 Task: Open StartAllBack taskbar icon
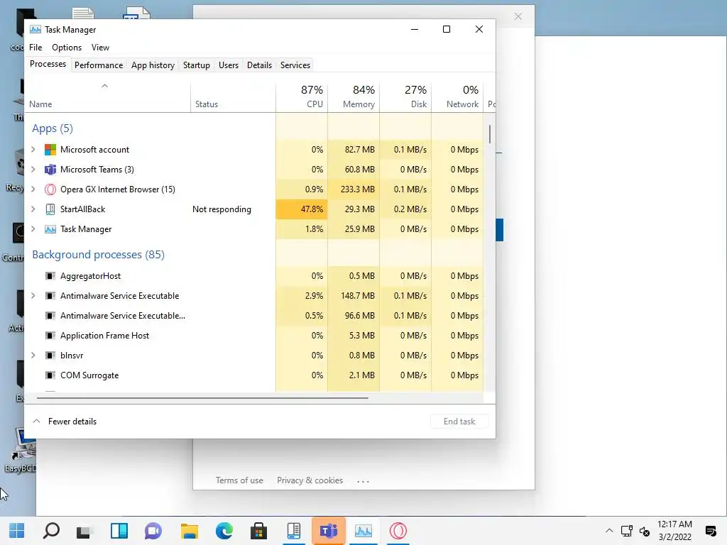pyautogui.click(x=293, y=531)
